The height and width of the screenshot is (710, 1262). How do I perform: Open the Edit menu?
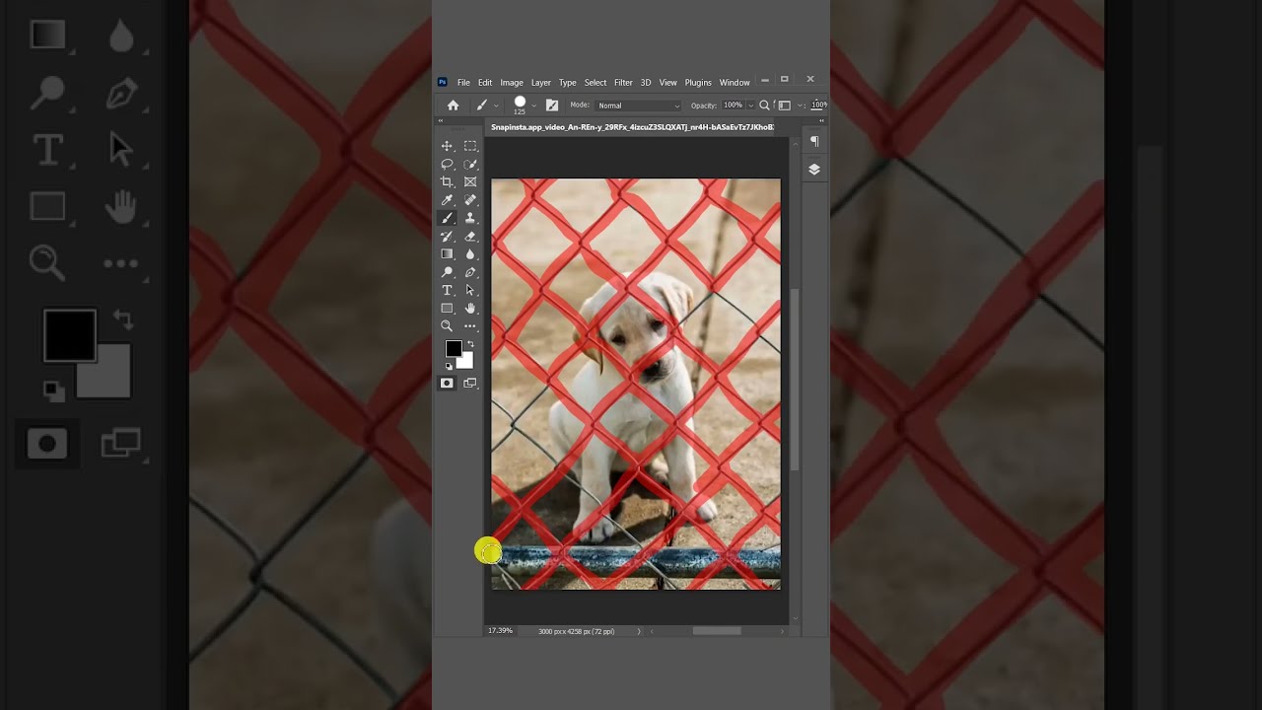tap(485, 83)
